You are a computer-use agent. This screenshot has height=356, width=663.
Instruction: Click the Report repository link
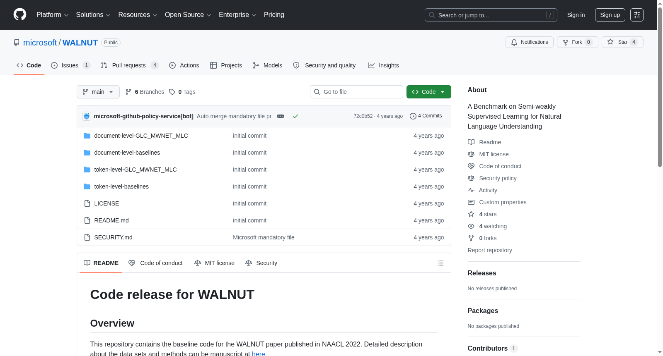(x=490, y=250)
